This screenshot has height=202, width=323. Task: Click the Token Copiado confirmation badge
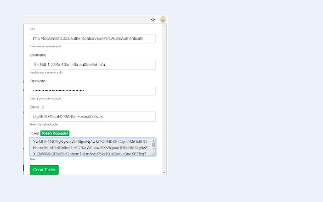[54, 133]
